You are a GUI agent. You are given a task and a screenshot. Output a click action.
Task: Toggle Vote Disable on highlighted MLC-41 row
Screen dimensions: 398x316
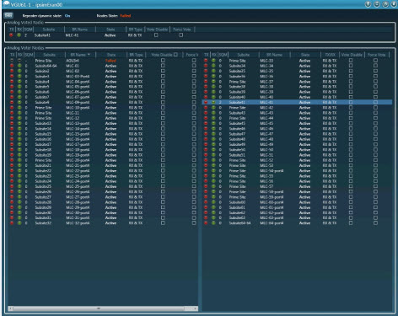click(351, 103)
